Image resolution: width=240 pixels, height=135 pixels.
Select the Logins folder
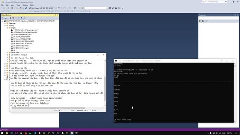pyautogui.click(x=13, y=28)
